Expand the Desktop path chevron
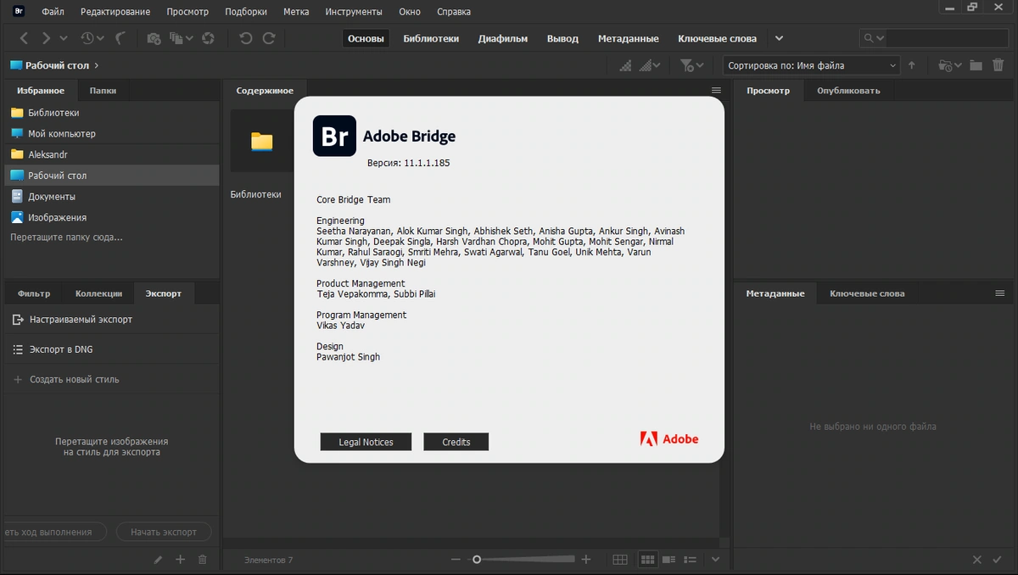The width and height of the screenshot is (1018, 575). click(97, 65)
